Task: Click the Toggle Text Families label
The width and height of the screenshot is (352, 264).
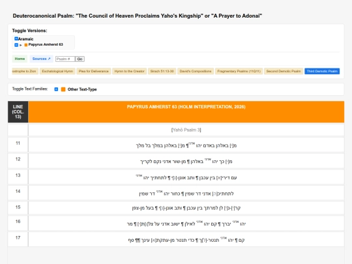Action: (30, 89)
